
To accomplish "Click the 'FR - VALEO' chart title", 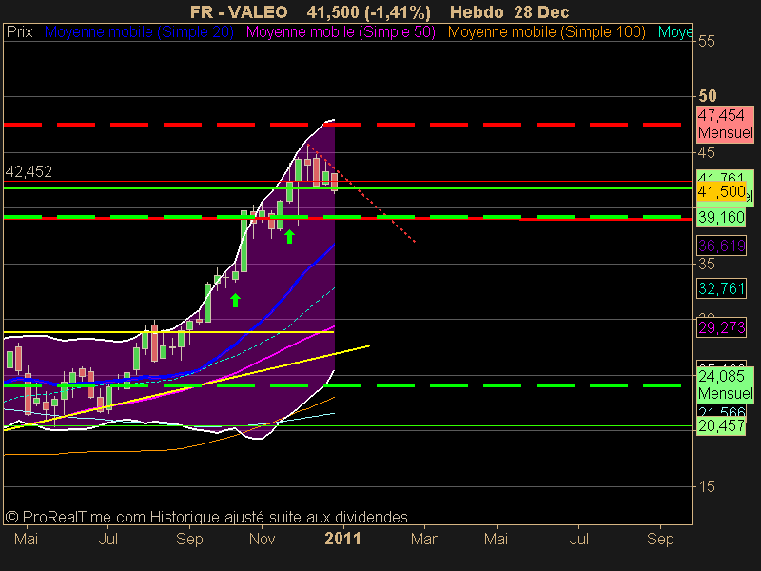I will point(239,11).
